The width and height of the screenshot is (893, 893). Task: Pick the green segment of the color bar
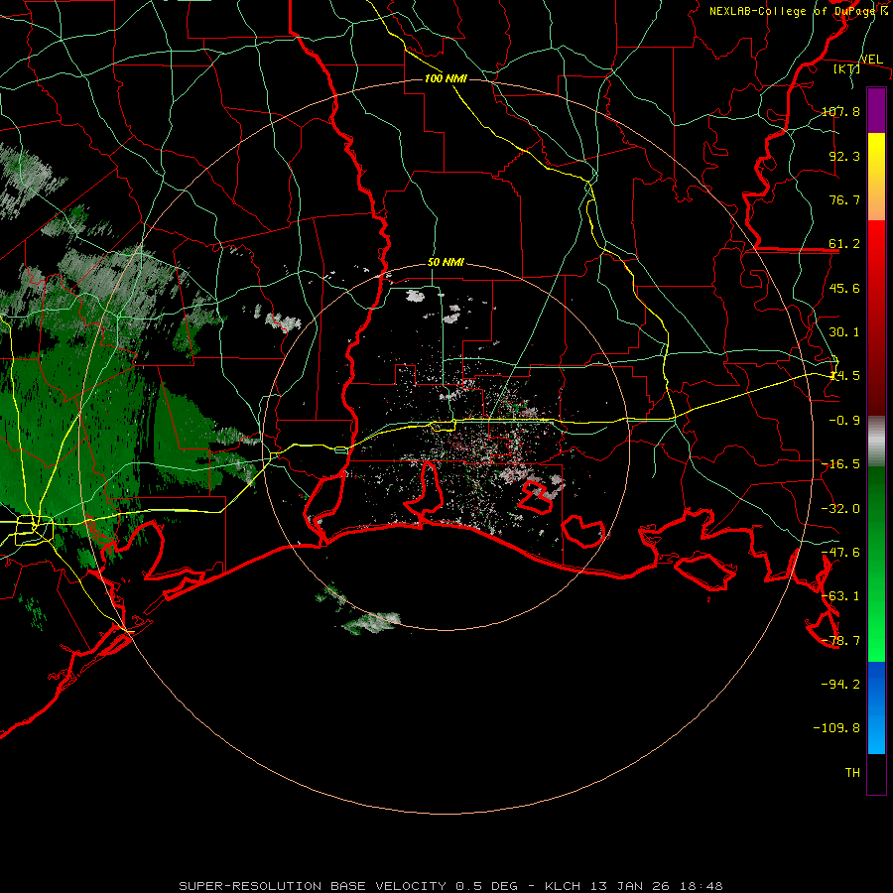pyautogui.click(x=876, y=564)
